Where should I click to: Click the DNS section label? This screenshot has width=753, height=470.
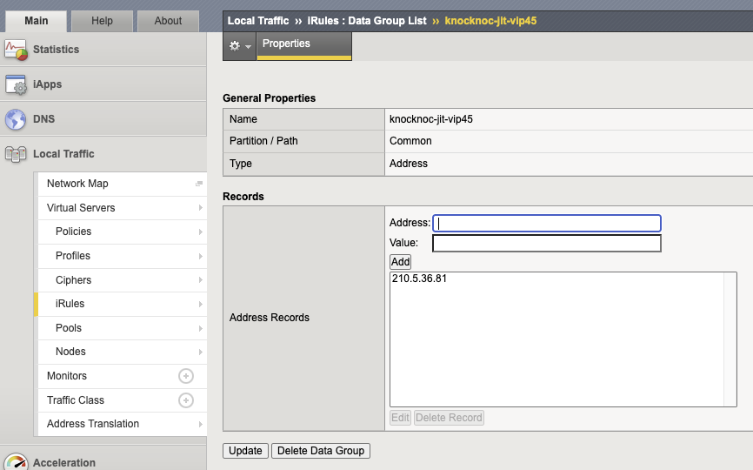coord(43,119)
